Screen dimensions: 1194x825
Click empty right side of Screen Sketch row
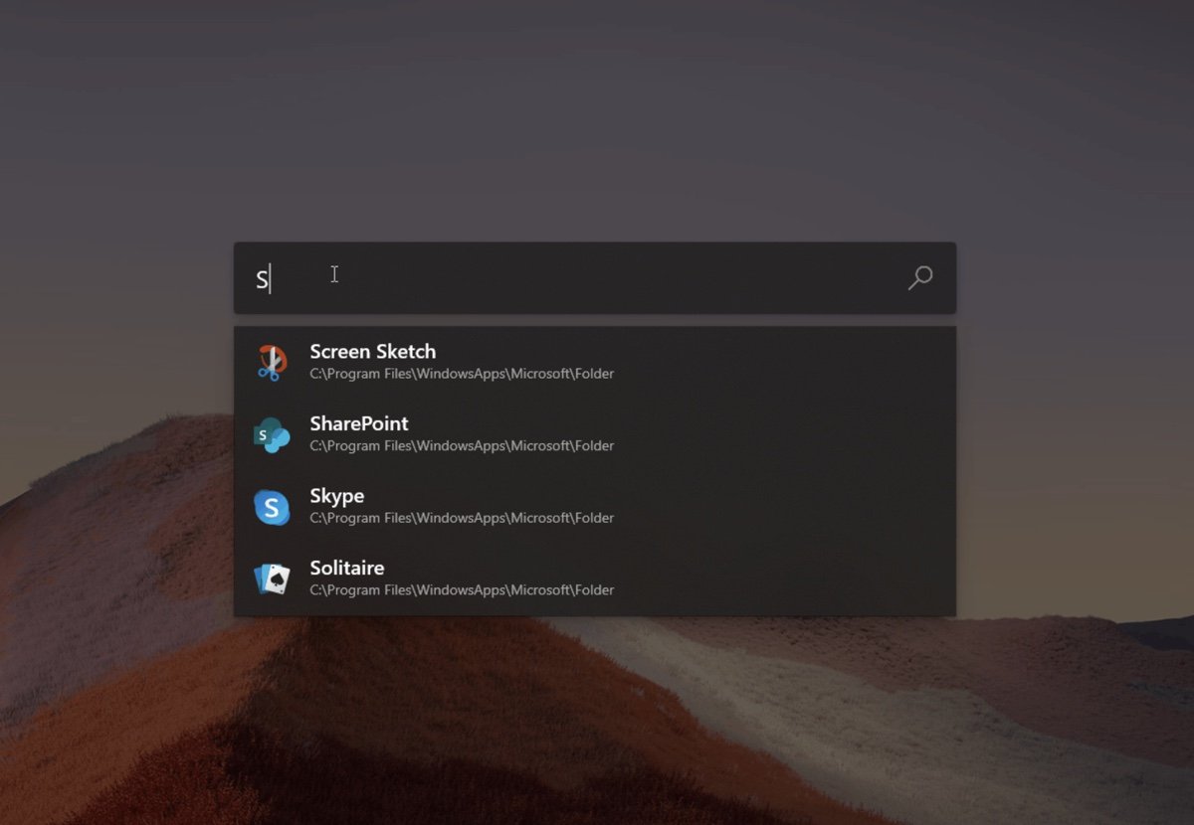click(796, 363)
